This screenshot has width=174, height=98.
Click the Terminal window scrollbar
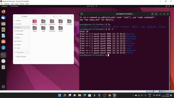tap(169, 53)
